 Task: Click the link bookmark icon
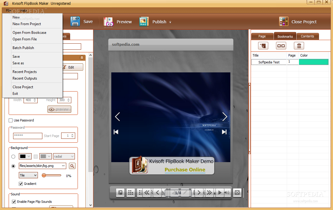(x=281, y=45)
